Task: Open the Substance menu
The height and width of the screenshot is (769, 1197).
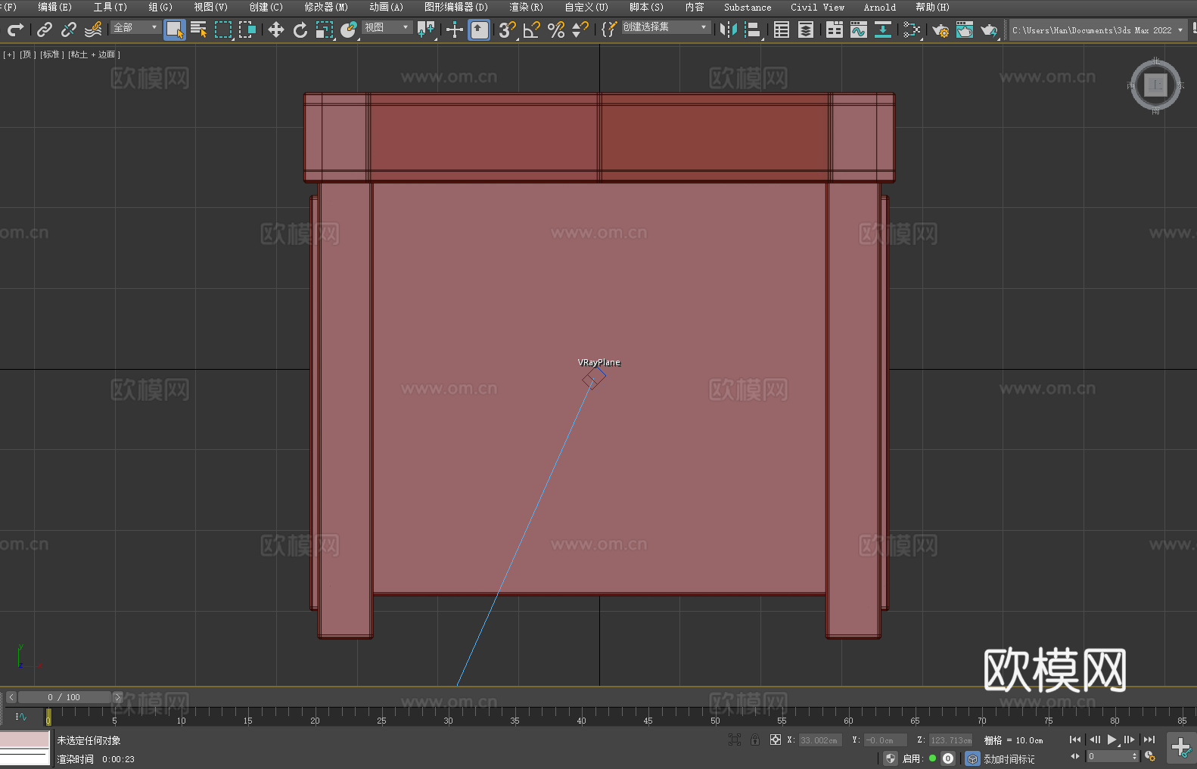Action: pos(748,7)
